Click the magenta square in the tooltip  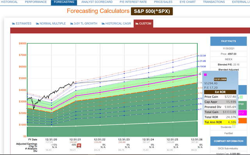tap(205, 75)
